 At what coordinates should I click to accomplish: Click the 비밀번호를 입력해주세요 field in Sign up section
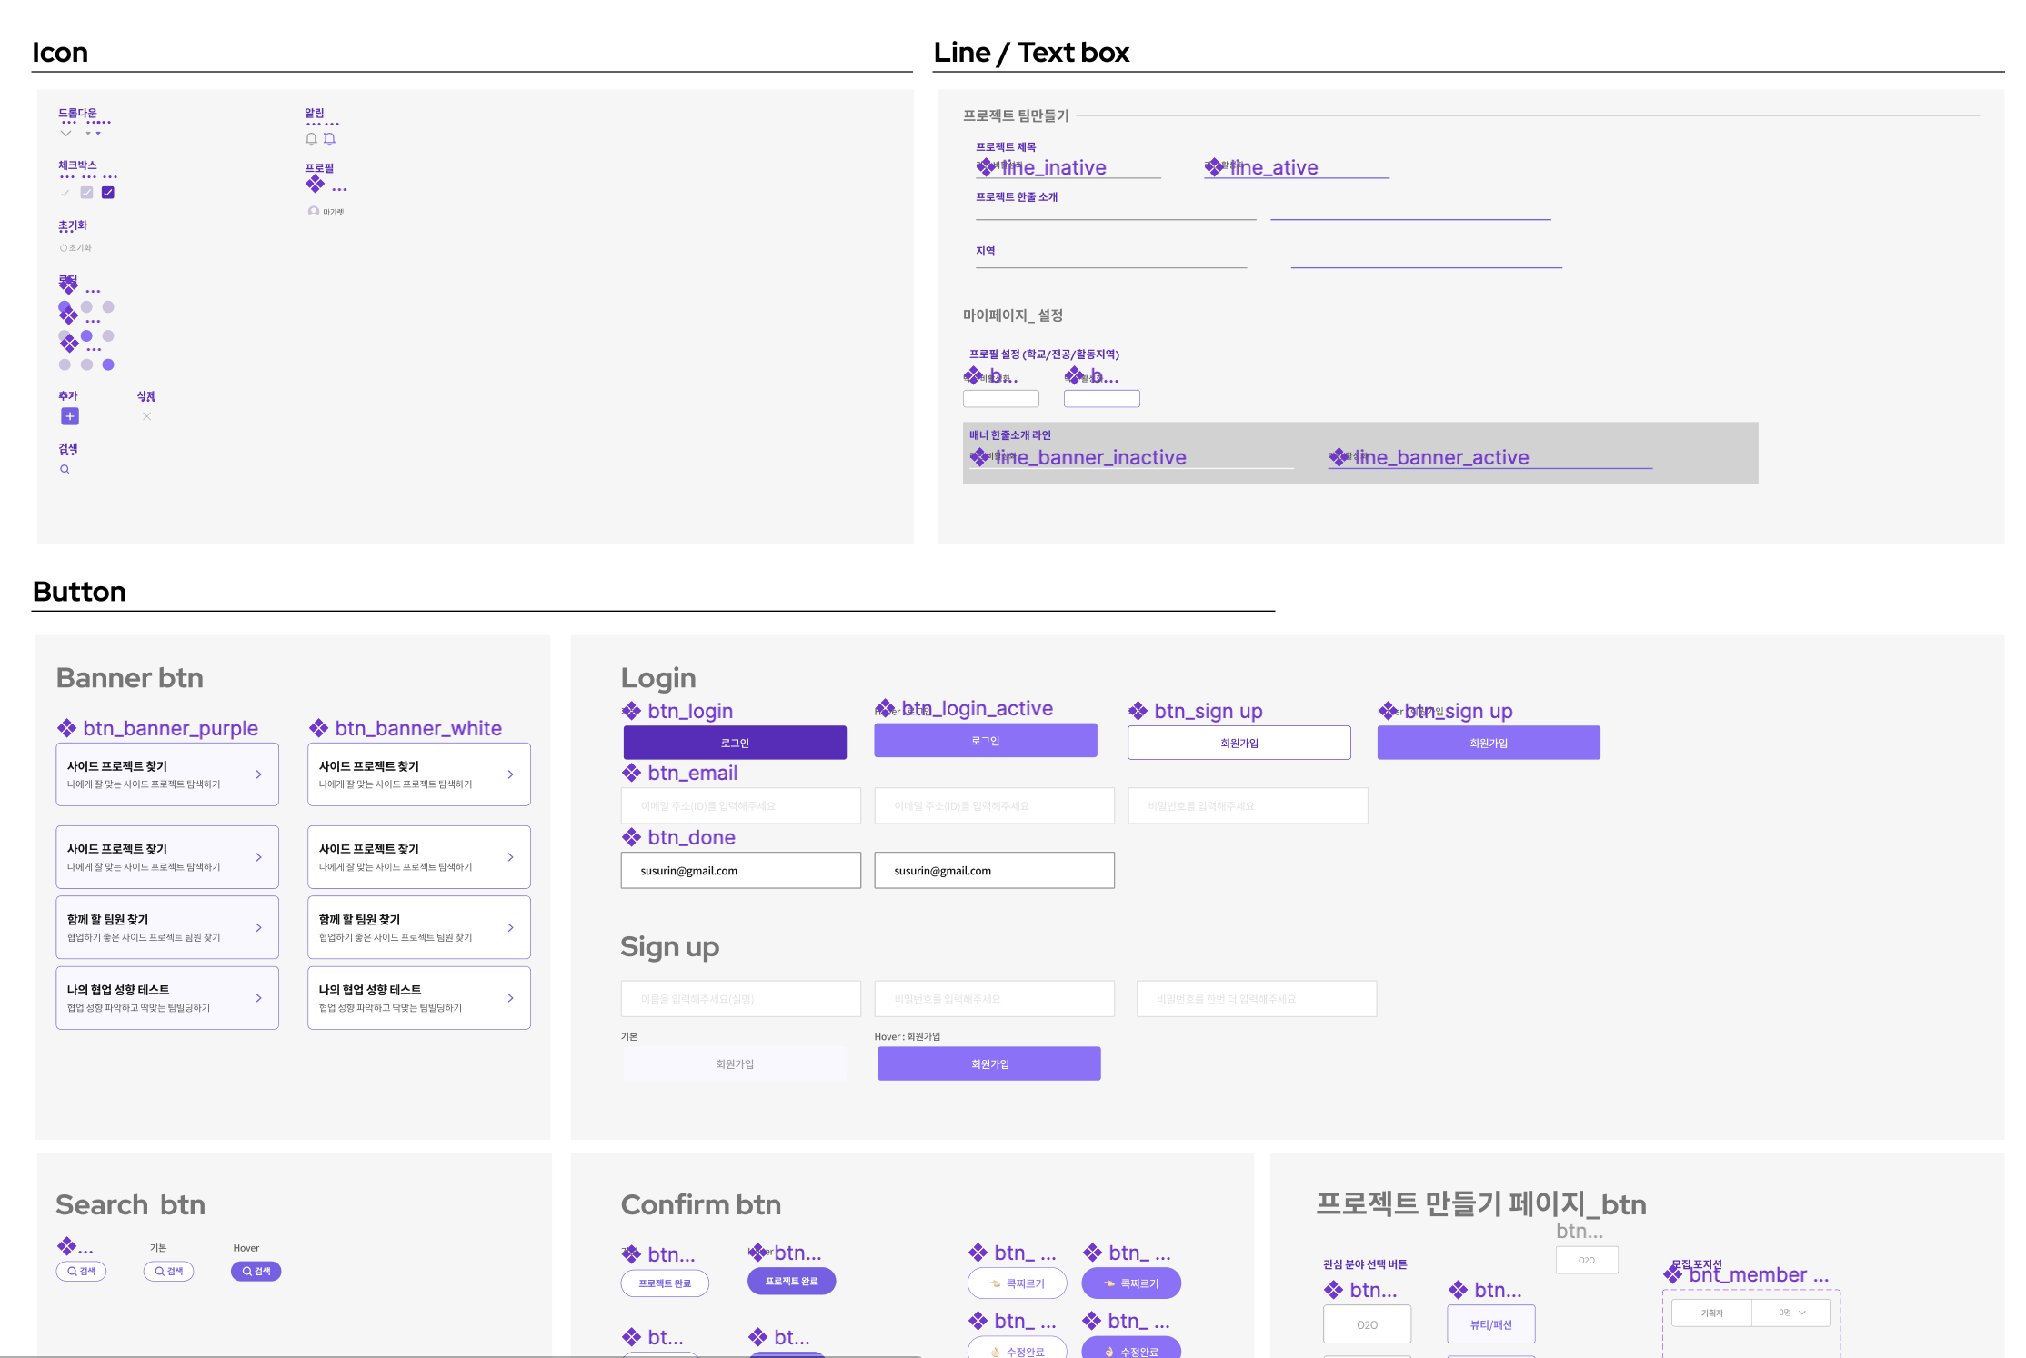995,998
